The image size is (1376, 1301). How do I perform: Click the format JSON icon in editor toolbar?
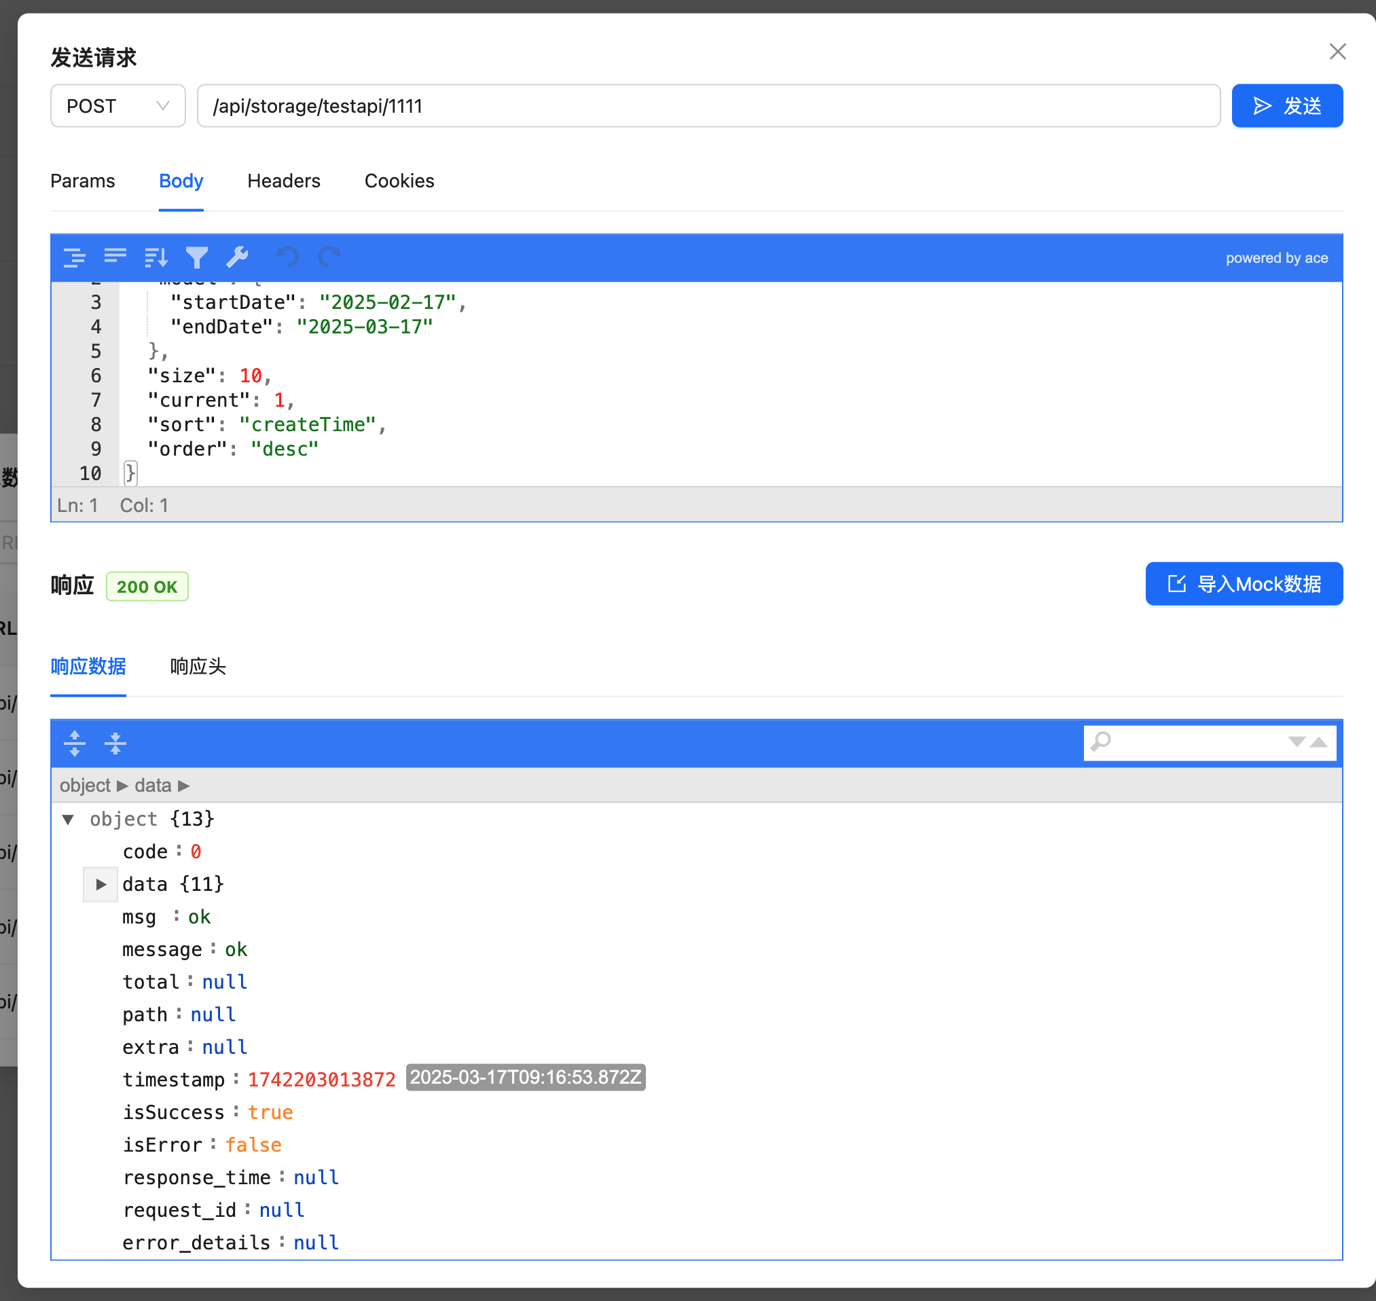[x=74, y=257]
